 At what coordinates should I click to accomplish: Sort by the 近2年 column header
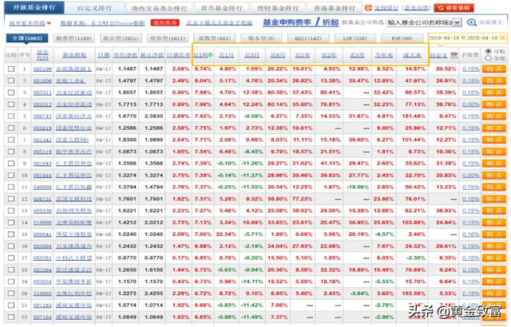[329, 55]
